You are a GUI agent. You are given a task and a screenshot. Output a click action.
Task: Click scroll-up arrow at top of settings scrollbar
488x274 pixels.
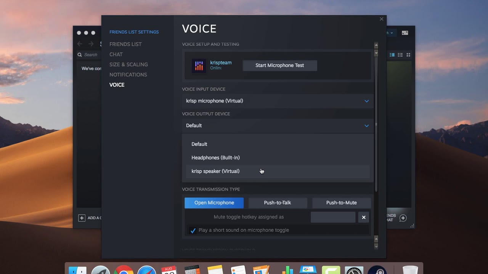376,45
